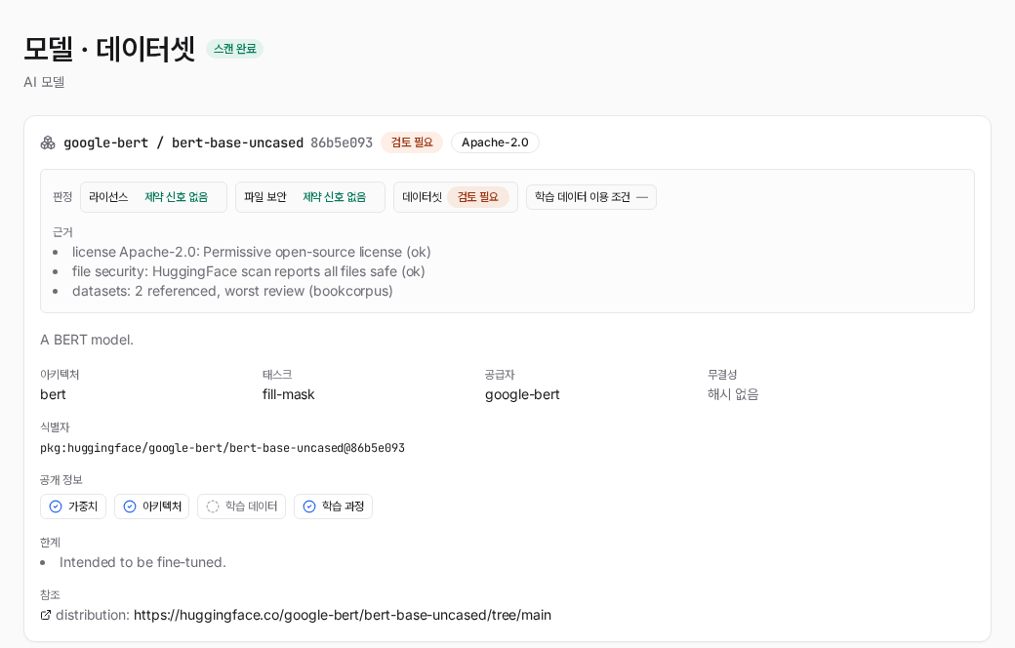
Task: Click the dashed circle icon in 학습 데이터 chip
Action: [x=213, y=506]
